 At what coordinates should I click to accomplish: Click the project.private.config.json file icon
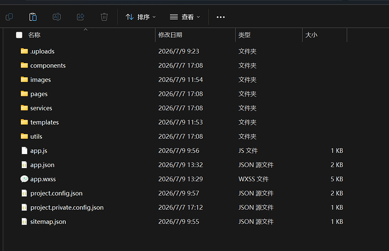(x=24, y=207)
